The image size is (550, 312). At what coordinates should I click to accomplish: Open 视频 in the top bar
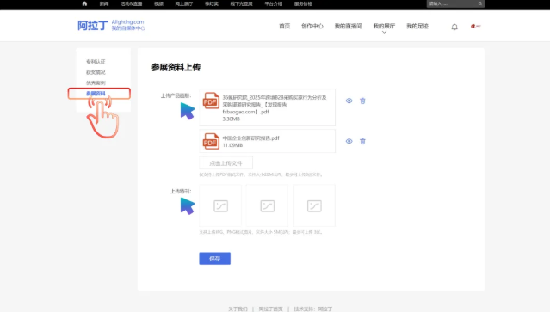pyautogui.click(x=159, y=3)
